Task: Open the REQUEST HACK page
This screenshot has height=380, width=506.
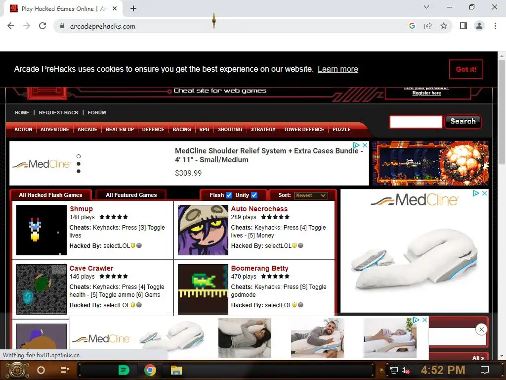Action: [58, 112]
